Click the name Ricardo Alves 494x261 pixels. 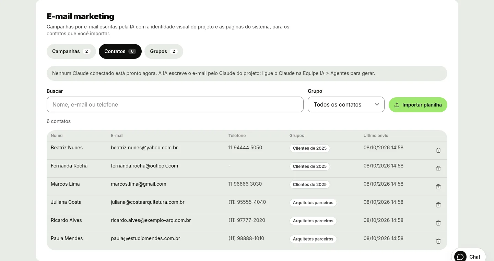coord(66,220)
